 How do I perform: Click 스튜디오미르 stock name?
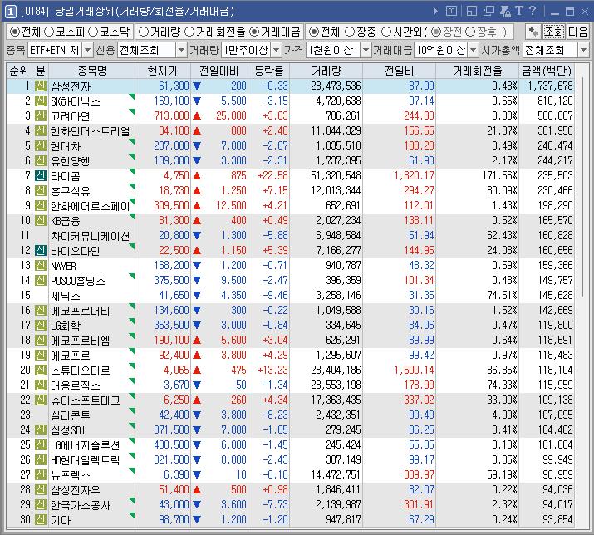click(x=81, y=371)
